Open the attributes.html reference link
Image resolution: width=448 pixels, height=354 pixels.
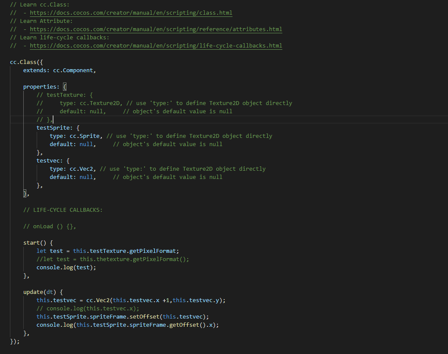click(156, 29)
